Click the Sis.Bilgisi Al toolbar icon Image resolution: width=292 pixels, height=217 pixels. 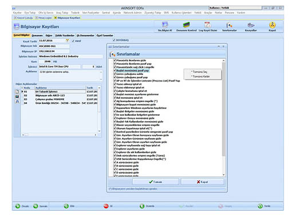click(x=165, y=25)
